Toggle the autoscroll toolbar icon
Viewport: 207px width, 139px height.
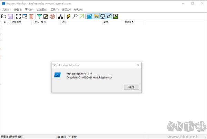click(x=25, y=16)
